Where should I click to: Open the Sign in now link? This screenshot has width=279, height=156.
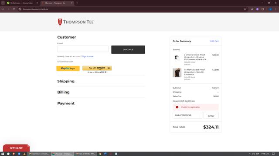(88, 56)
